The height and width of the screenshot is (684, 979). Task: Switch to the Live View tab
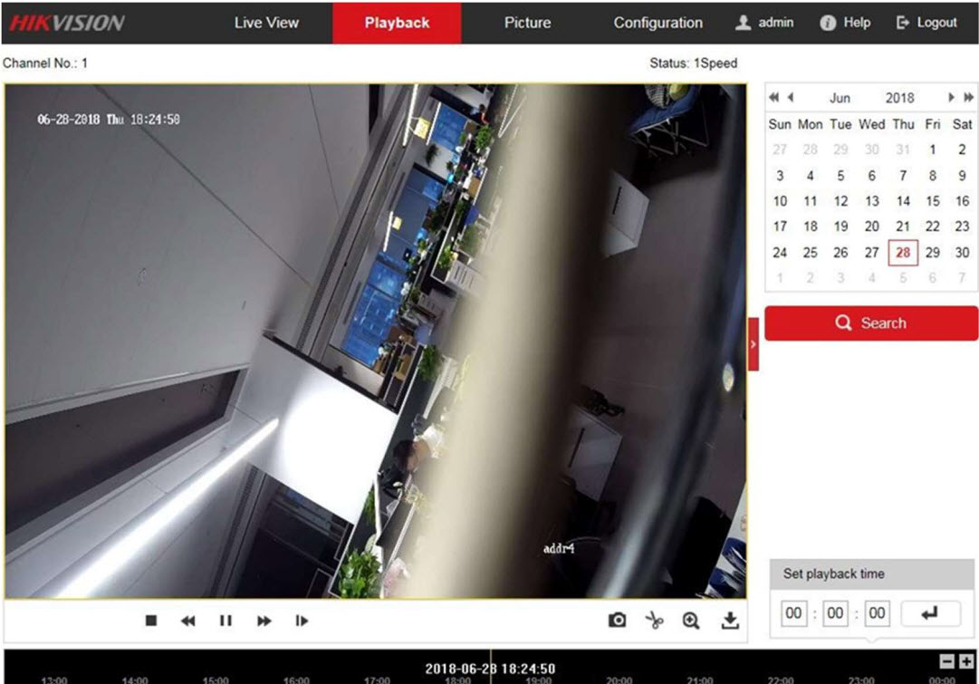(266, 23)
